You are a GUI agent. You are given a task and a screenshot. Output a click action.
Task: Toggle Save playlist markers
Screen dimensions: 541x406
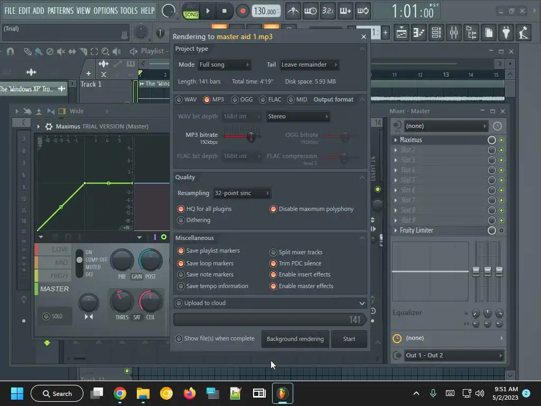[208, 251]
